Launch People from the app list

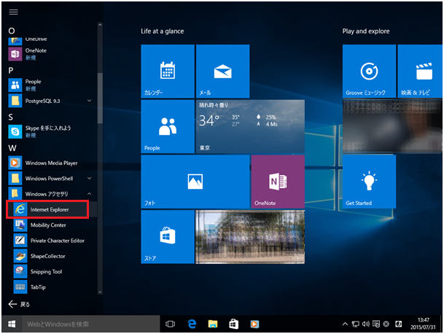[x=52, y=85]
